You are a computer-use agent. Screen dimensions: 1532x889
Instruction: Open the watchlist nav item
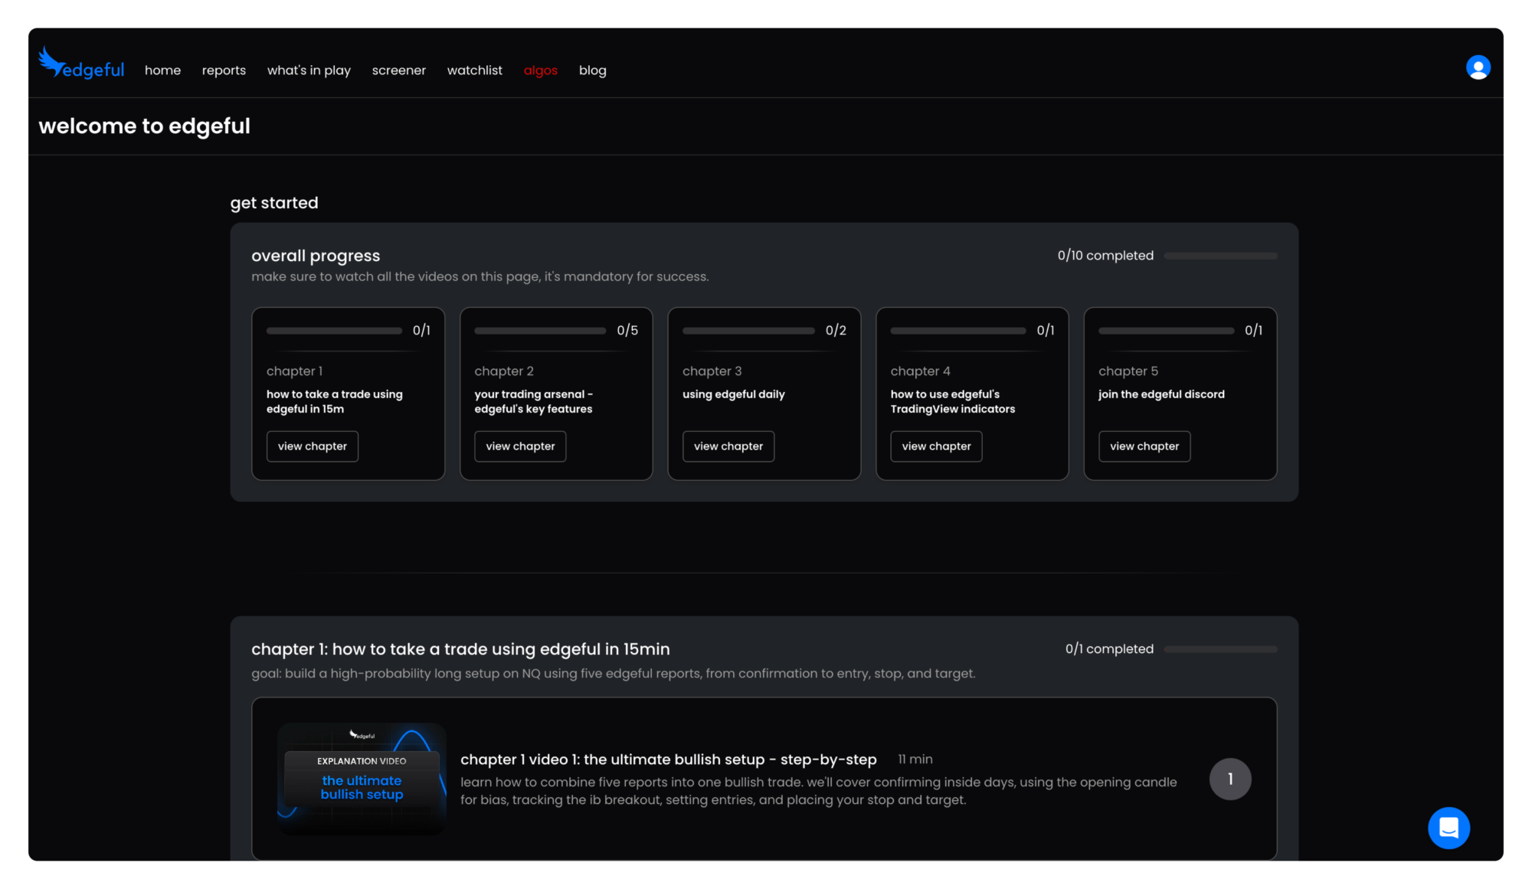(x=474, y=70)
